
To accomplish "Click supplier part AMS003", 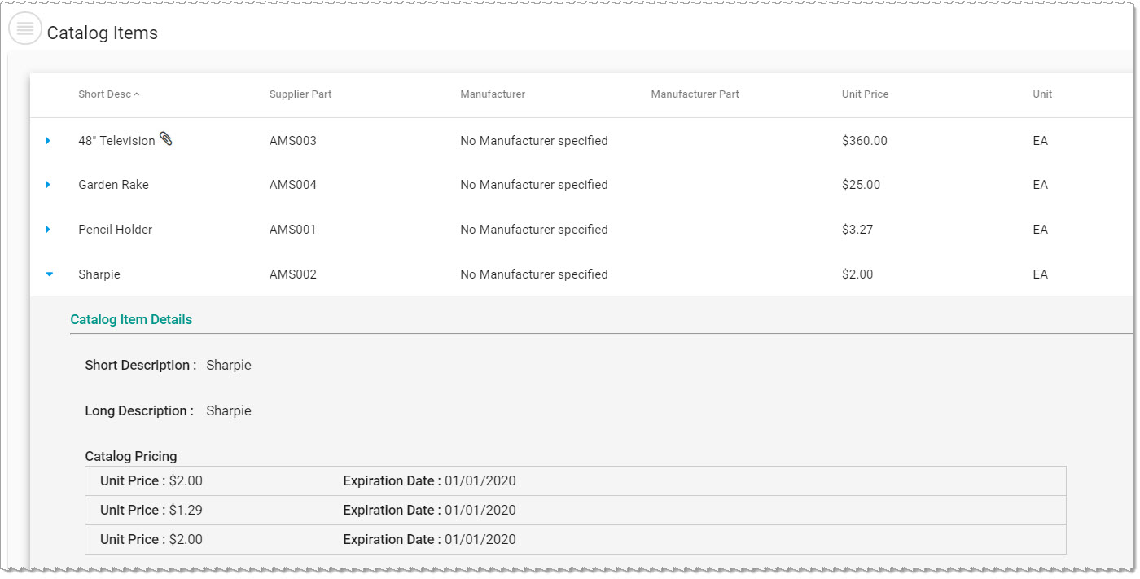I will 292,141.
